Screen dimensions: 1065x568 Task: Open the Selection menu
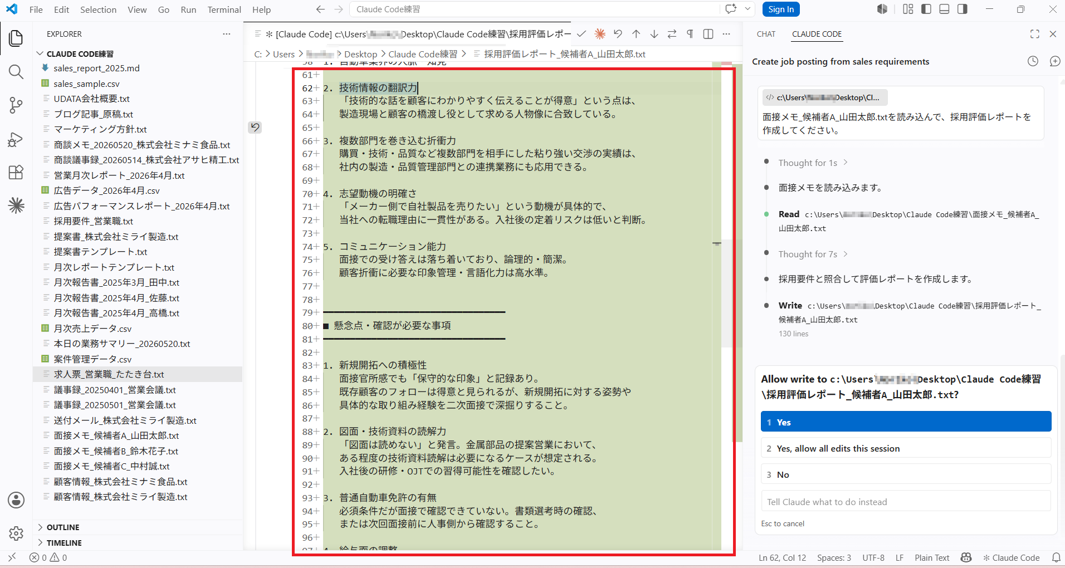pos(98,9)
